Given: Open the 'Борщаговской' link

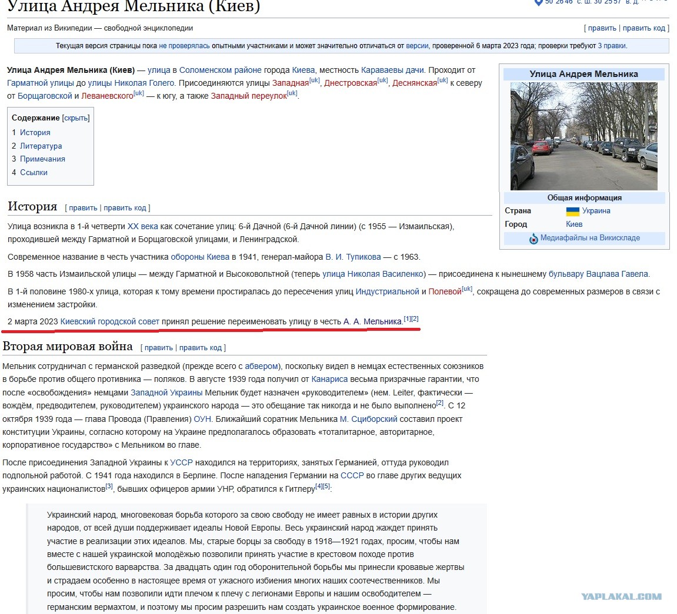Looking at the screenshot, I should (45, 96).
